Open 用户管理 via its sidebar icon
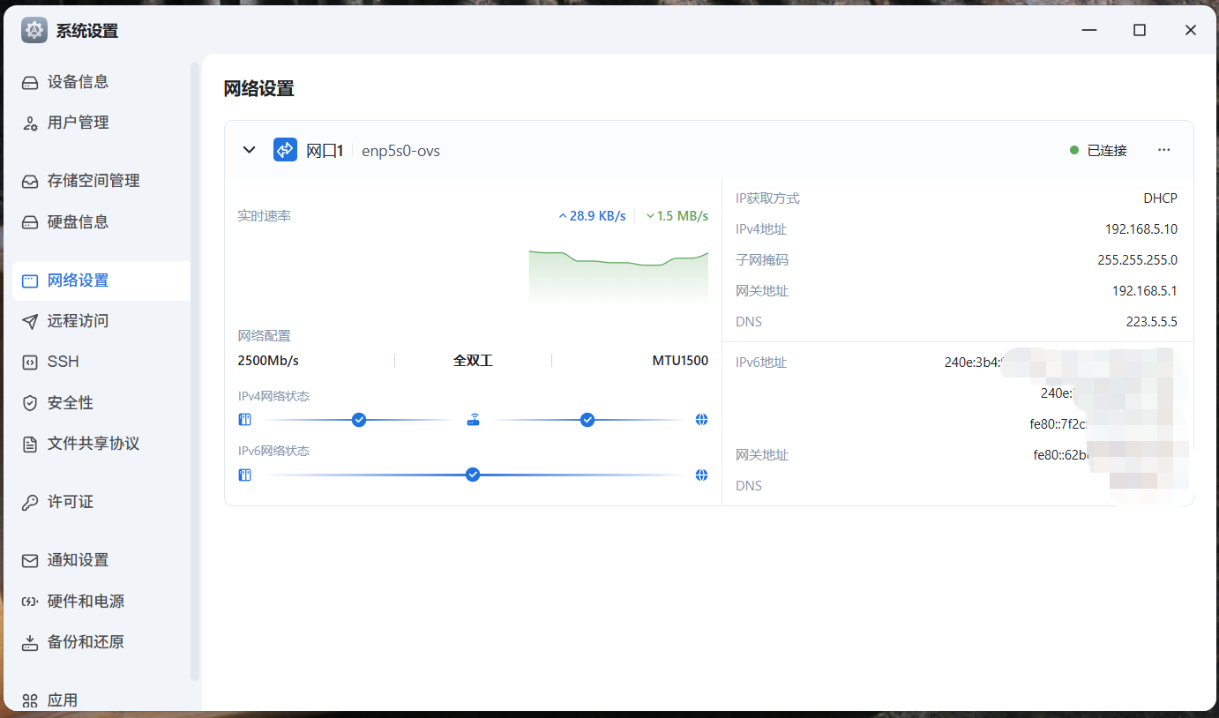Screen dimensions: 1219x718 (31, 123)
